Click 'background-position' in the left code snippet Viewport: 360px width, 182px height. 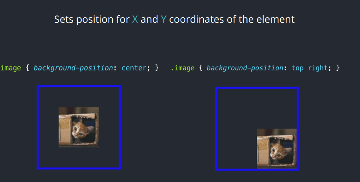click(73, 68)
